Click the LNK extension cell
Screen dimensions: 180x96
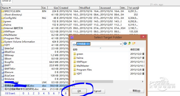coord(44,82)
